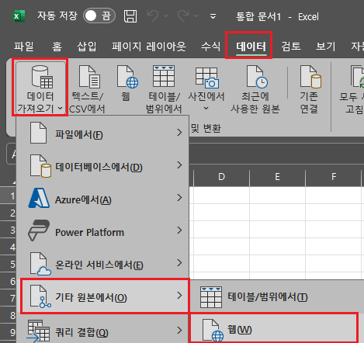The height and width of the screenshot is (343, 364).
Task: Click the 기타 원본에서 file branch icon
Action: click(x=40, y=296)
